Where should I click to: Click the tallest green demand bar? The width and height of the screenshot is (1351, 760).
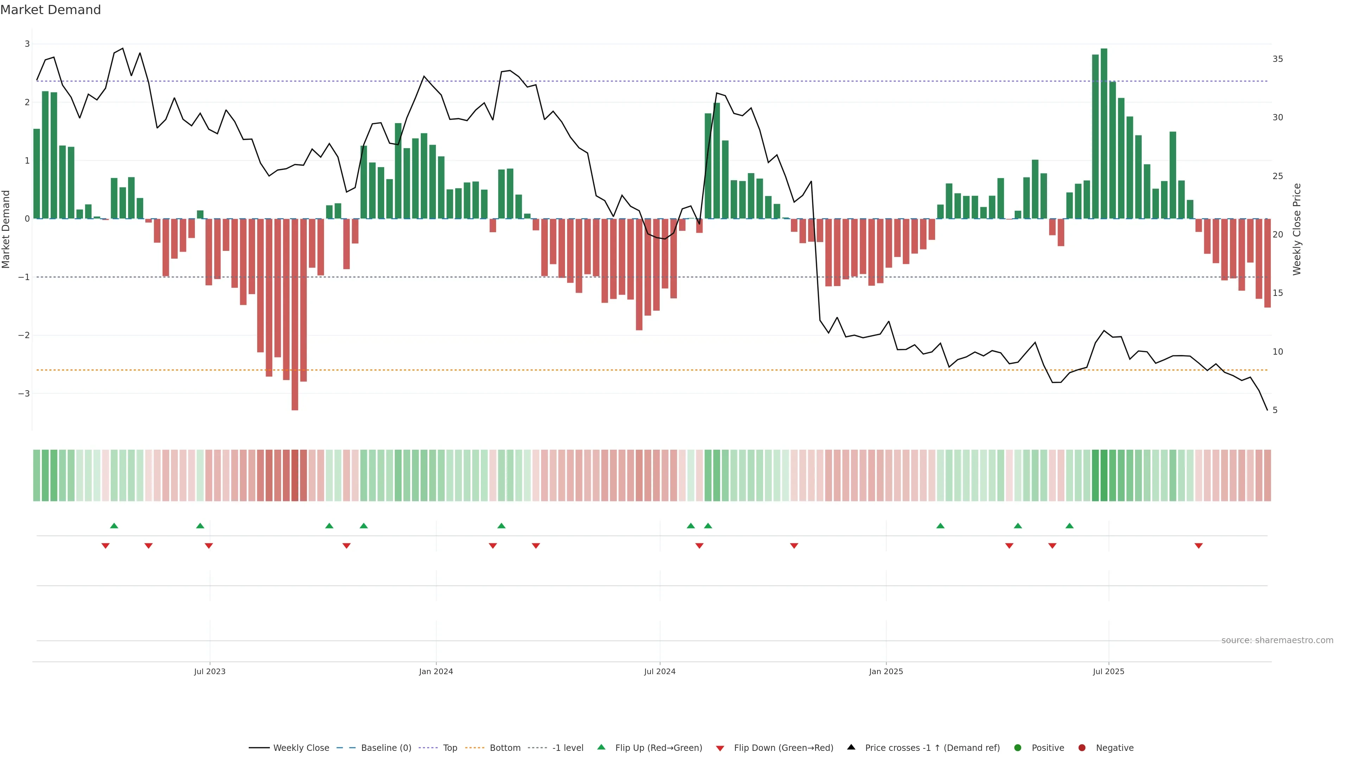[1103, 134]
